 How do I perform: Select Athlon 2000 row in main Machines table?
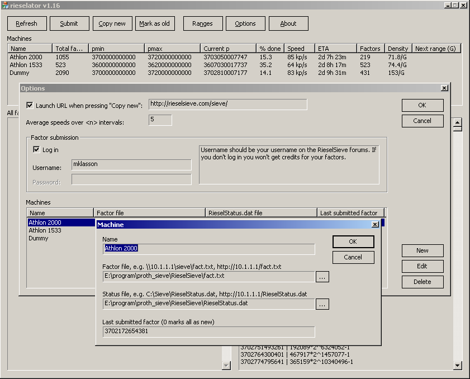(234, 57)
